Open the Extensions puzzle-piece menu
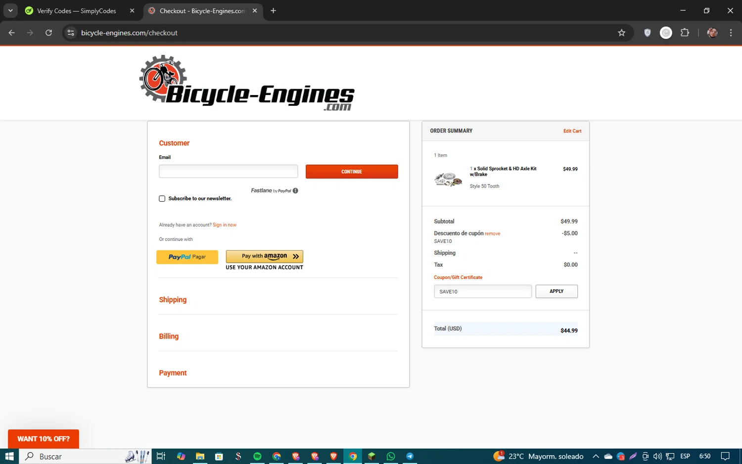This screenshot has height=464, width=742. click(x=685, y=33)
